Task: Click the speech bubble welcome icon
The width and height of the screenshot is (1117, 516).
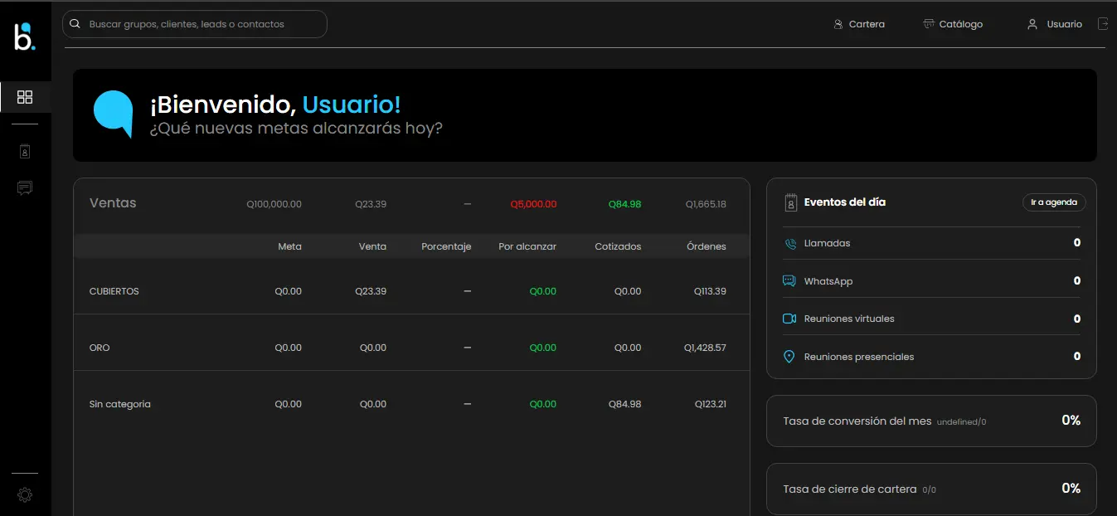Action: coord(114,114)
